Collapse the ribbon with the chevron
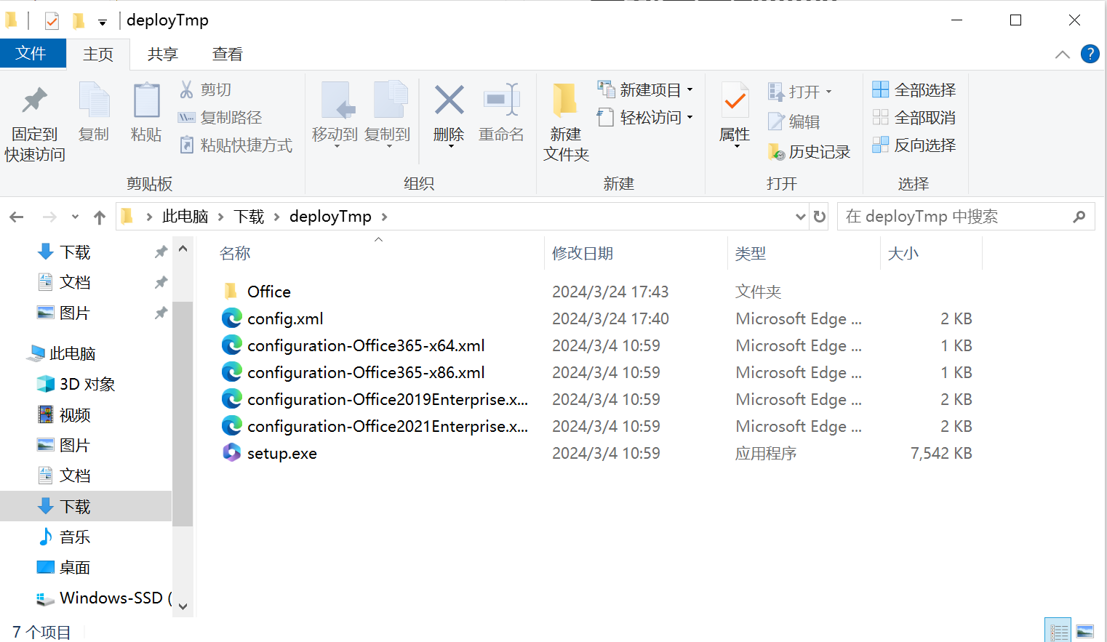 (1062, 55)
